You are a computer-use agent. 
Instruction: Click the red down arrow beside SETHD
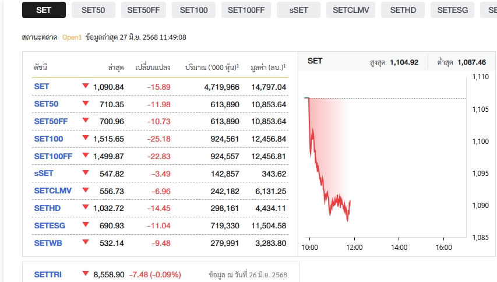(x=86, y=208)
